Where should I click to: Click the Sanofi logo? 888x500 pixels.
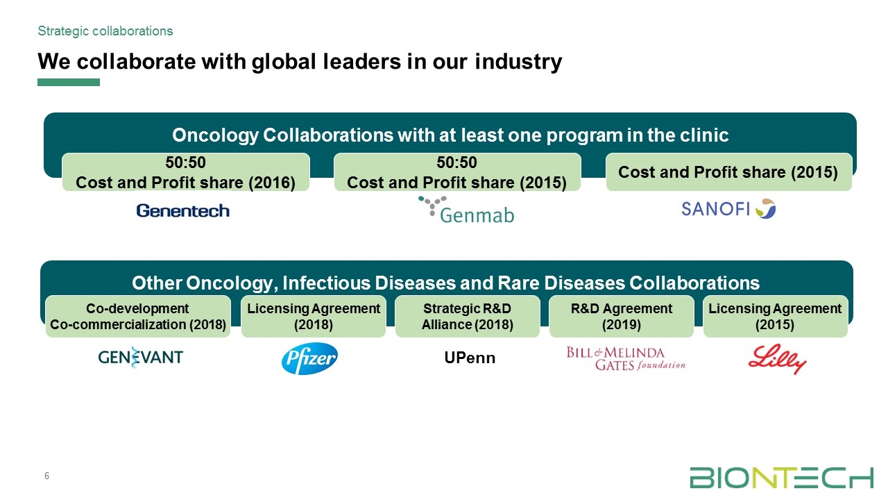[728, 208]
